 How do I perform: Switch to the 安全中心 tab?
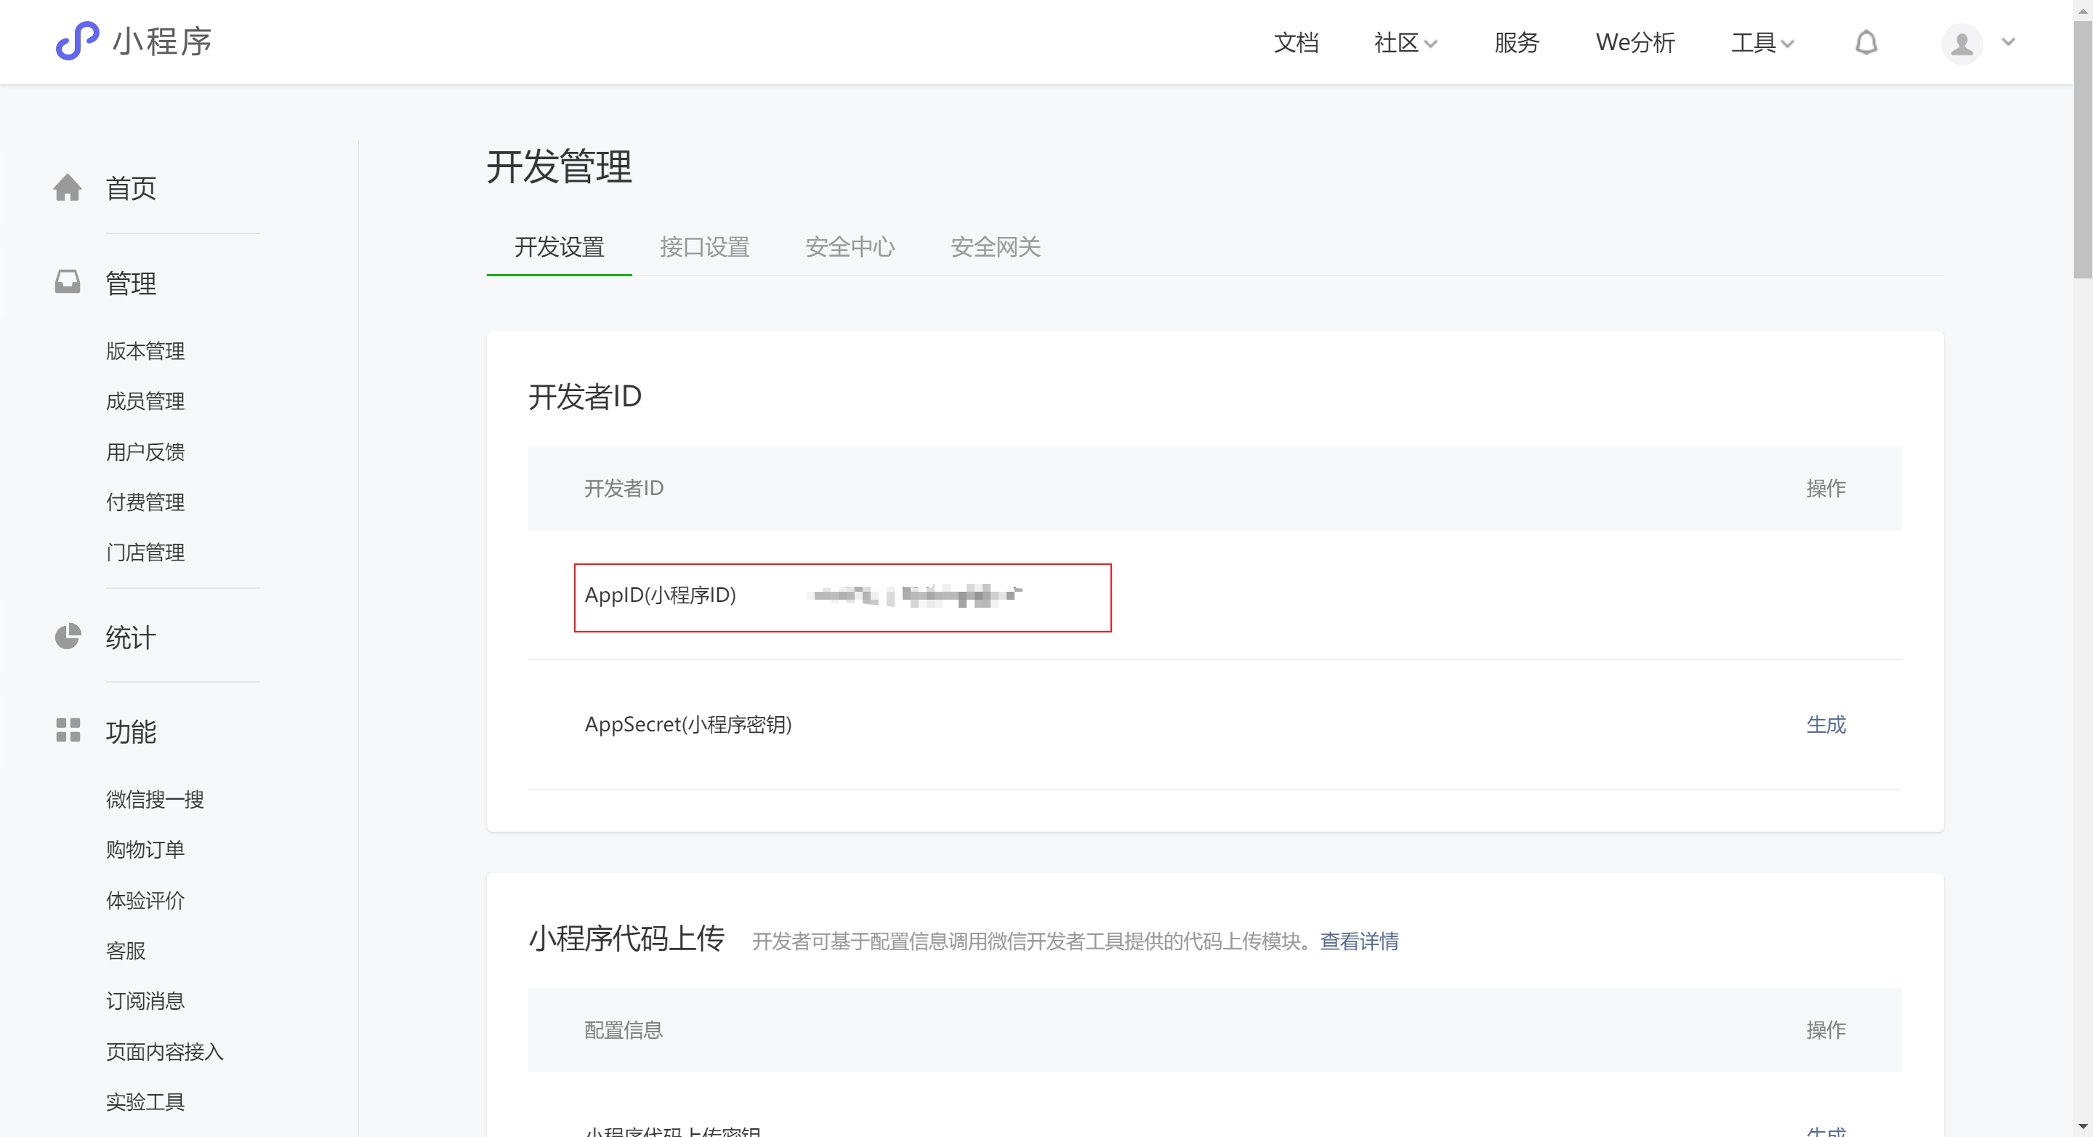tap(850, 247)
